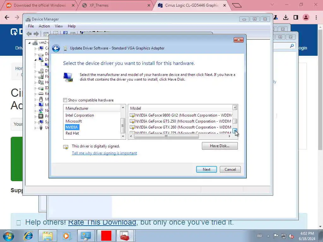Click the Manufacturer list vertical scrollbar thumb
This screenshot has height=242, width=323.
[123, 125]
